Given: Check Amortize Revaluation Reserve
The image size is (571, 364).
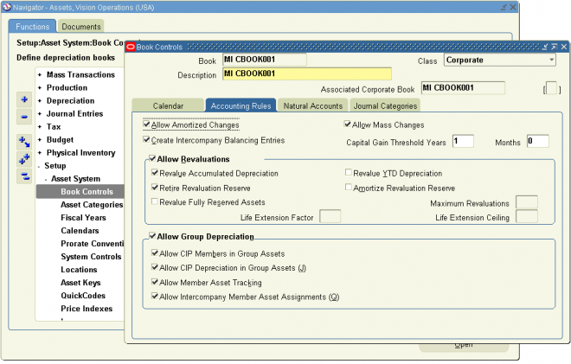Looking at the screenshot, I should click(349, 187).
